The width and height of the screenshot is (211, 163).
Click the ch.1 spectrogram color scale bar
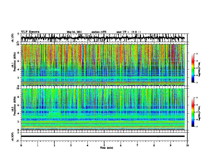click(193, 68)
